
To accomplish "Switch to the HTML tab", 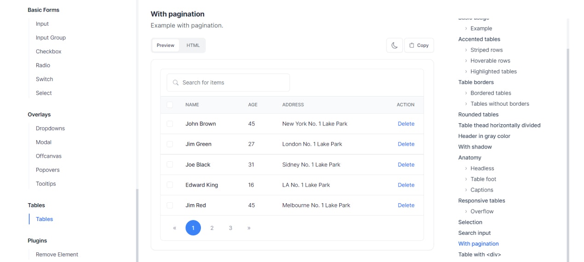I will click(193, 45).
